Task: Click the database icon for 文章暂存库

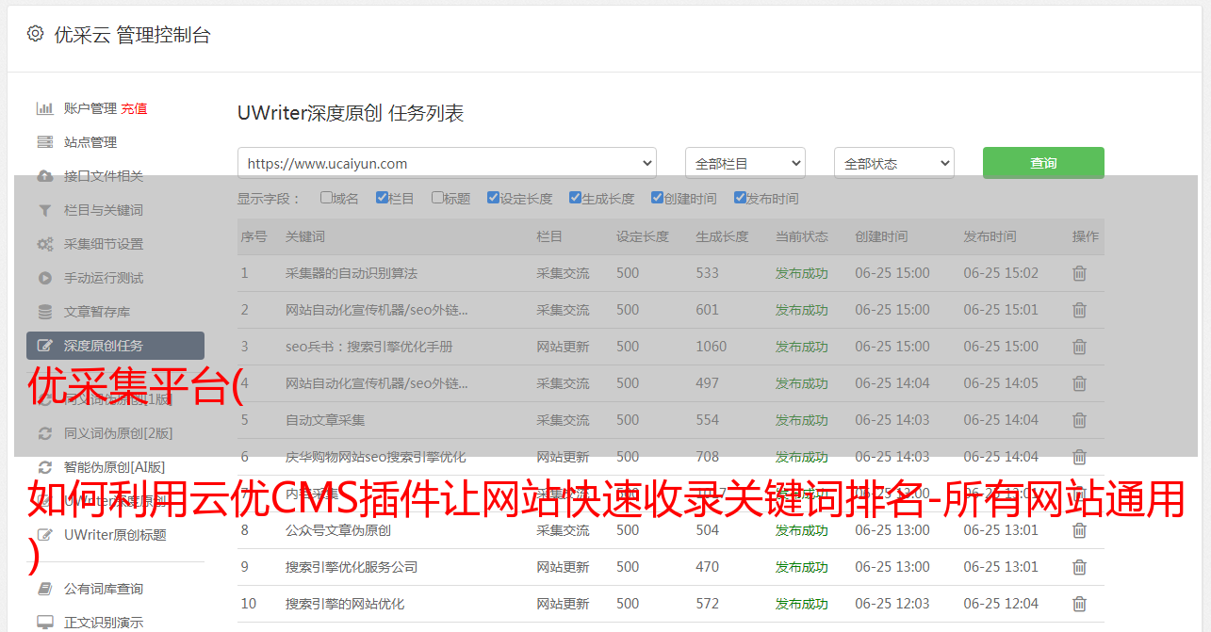Action: 44,312
